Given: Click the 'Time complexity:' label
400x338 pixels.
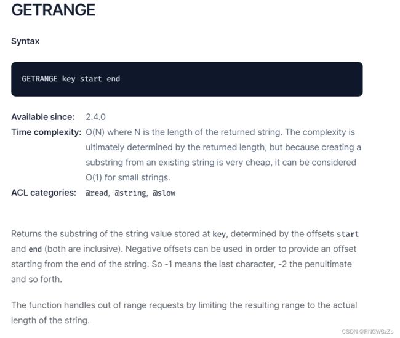Looking at the screenshot, I should [46, 132].
